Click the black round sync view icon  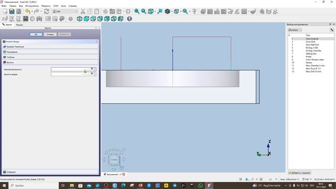(x=167, y=12)
